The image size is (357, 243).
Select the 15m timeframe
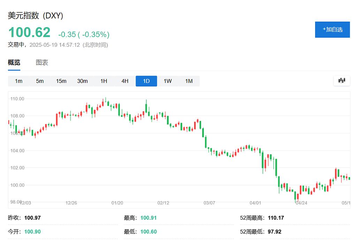click(x=61, y=81)
